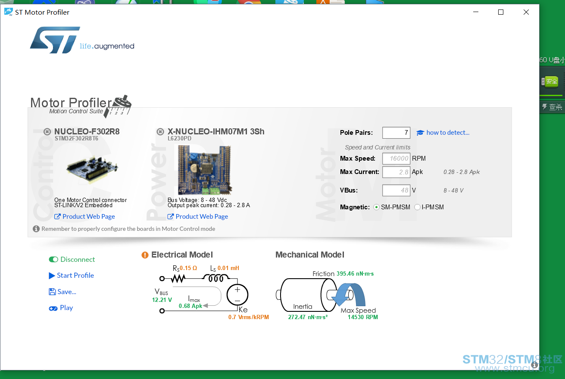Click the 'Bus Voltage: 8 - 48 Vdc' text
Image resolution: width=565 pixels, height=379 pixels.
197,200
